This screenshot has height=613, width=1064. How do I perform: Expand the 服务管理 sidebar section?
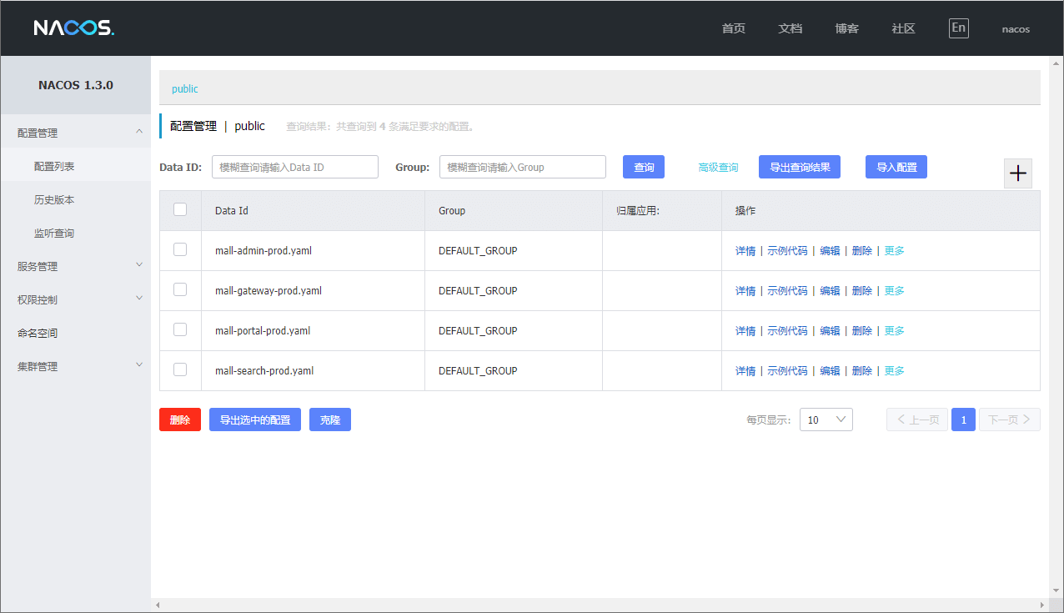[75, 266]
